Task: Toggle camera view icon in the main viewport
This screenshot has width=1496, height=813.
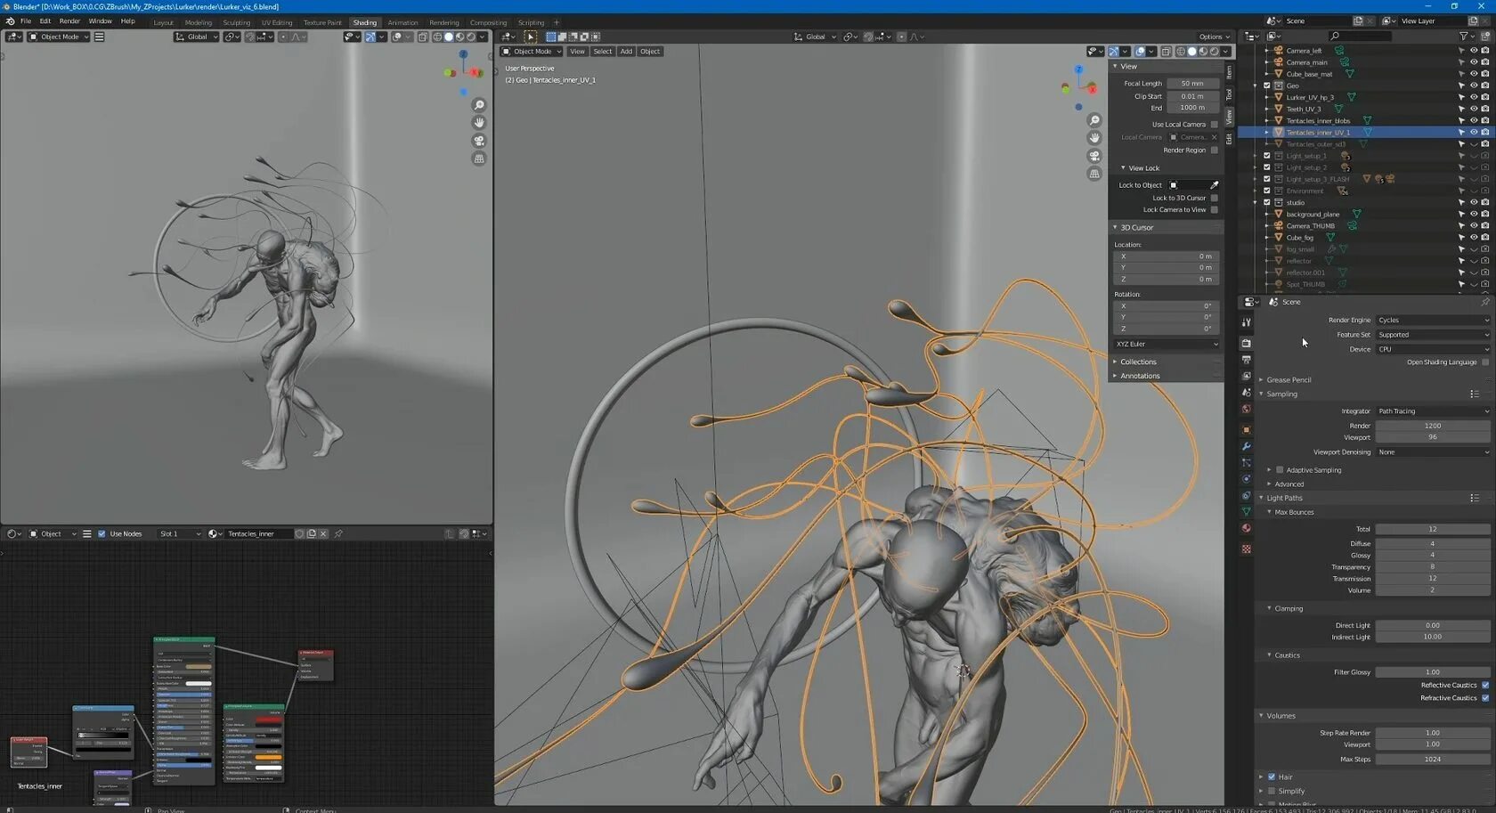Action: click(x=1095, y=156)
